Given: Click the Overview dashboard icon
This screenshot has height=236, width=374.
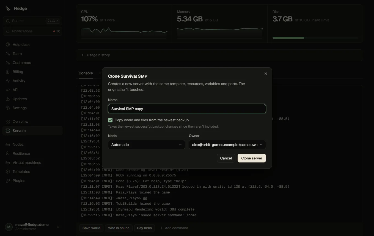Looking at the screenshot, I should coord(8,122).
